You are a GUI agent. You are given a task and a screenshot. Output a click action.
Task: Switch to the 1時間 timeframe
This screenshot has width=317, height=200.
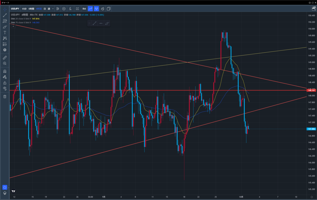click(x=31, y=9)
